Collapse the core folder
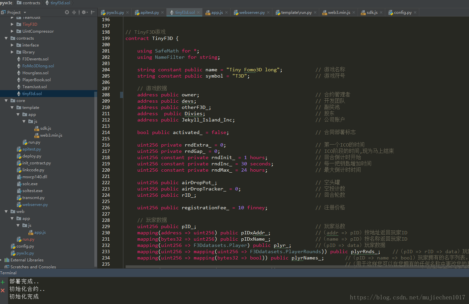The image size is (469, 304). (x=6, y=101)
